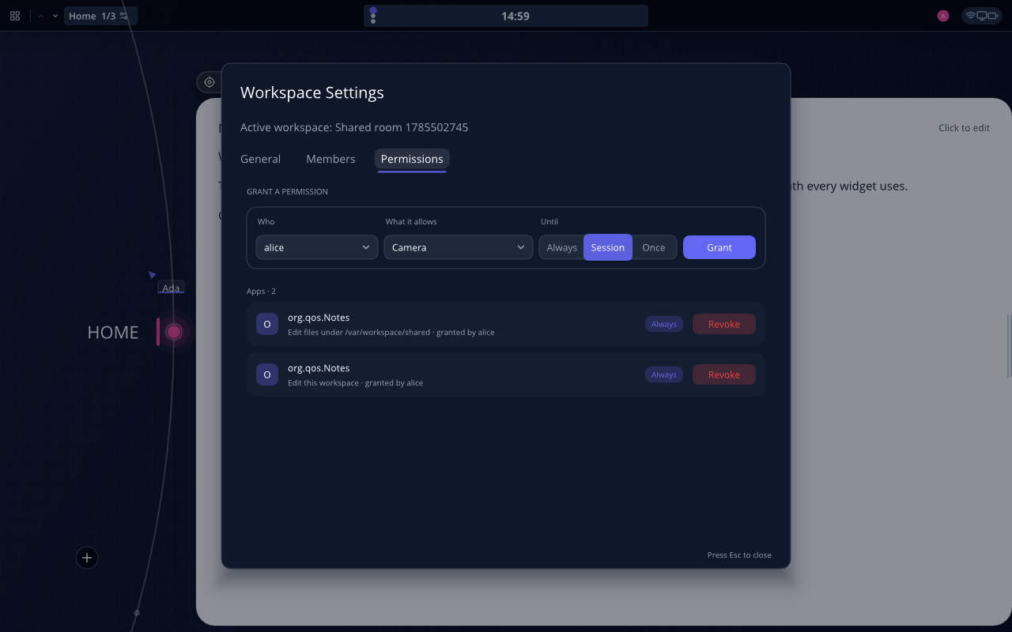The image size is (1012, 632).
Task: Open the What it allows Camera dropdown
Action: 459,247
